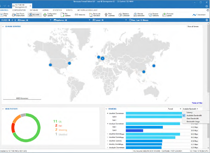The image size is (210, 153).
Task: Click the cluster marker labeled 6
Action: [103, 58]
